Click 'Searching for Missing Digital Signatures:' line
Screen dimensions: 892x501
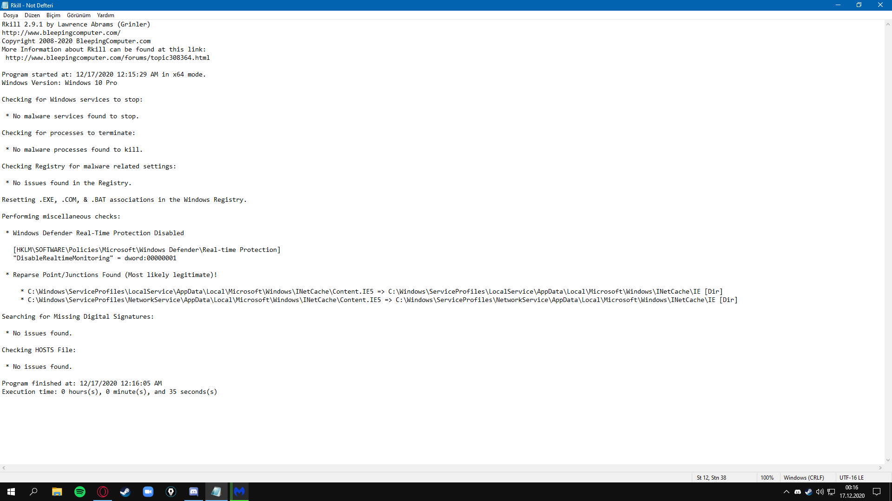point(78,316)
